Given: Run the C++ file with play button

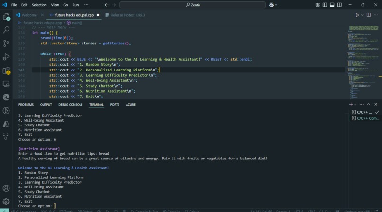Looking at the screenshot, I should [357, 15].
